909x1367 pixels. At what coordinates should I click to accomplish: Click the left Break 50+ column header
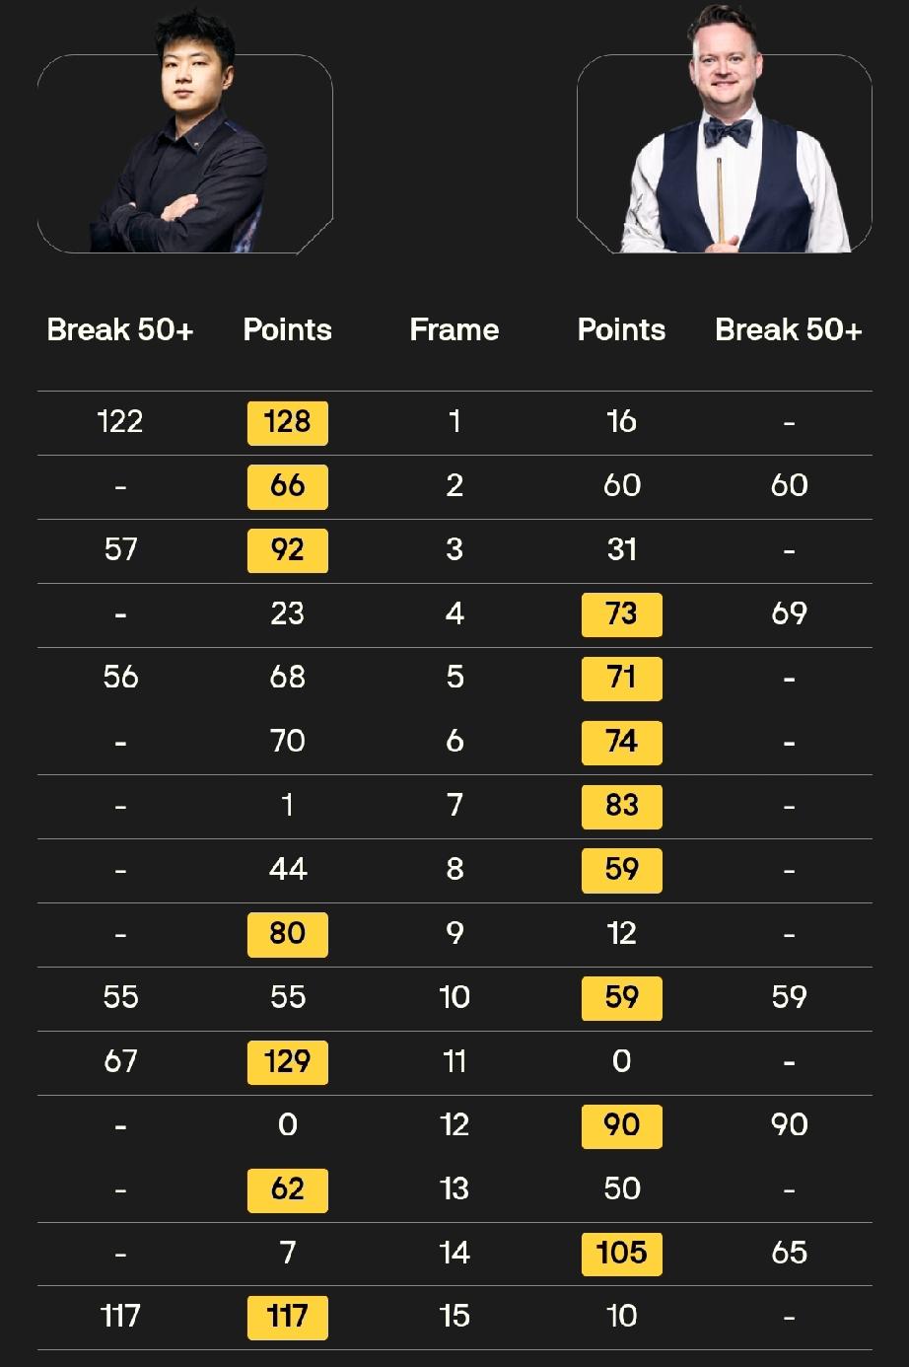(120, 329)
